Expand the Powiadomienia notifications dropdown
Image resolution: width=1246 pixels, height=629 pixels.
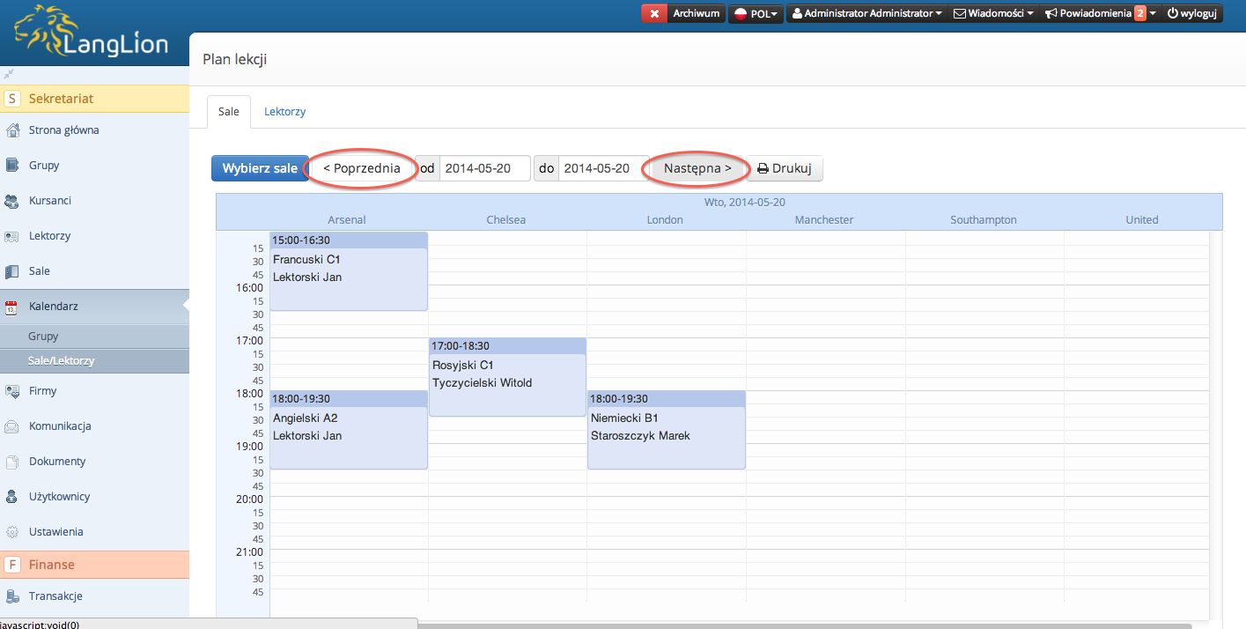click(x=1099, y=13)
